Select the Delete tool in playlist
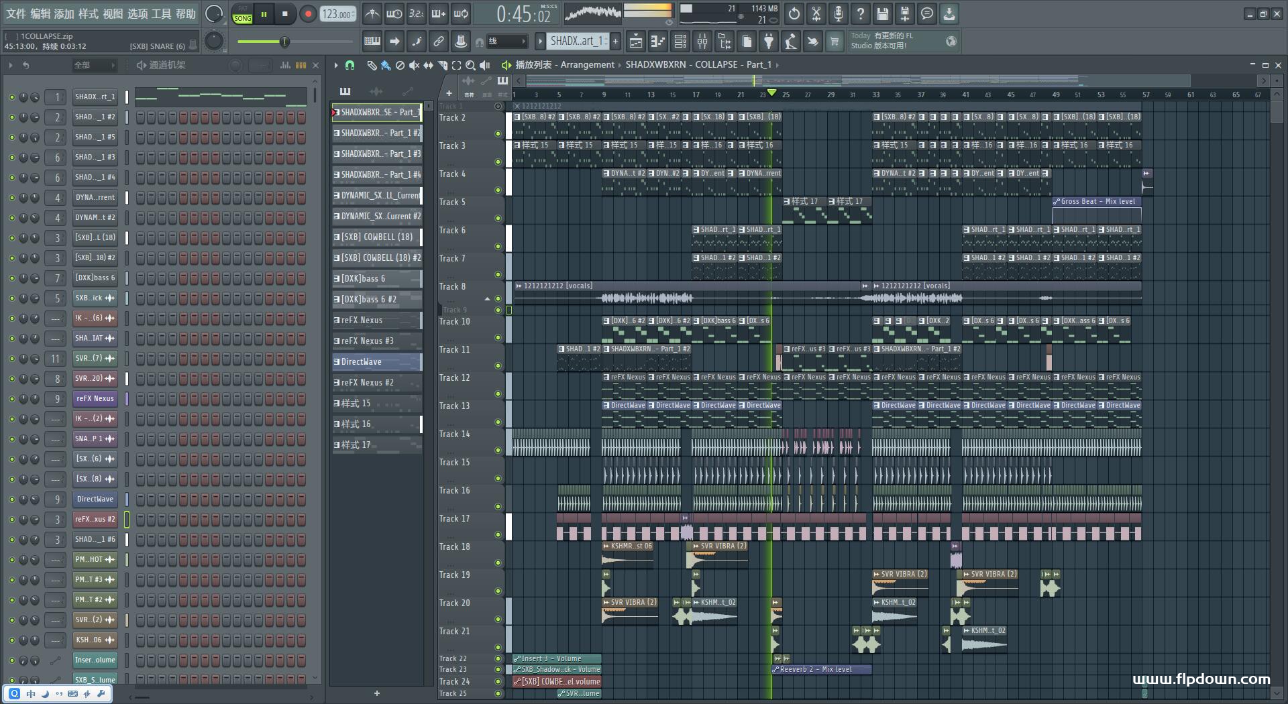Image resolution: width=1288 pixels, height=704 pixels. point(400,65)
